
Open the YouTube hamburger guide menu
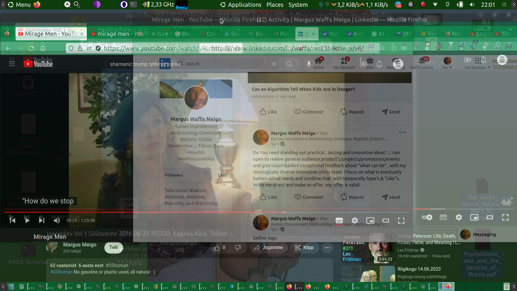12,62
